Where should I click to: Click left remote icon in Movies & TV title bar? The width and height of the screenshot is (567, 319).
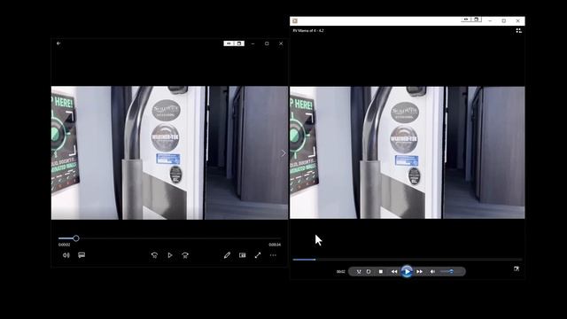229,43
